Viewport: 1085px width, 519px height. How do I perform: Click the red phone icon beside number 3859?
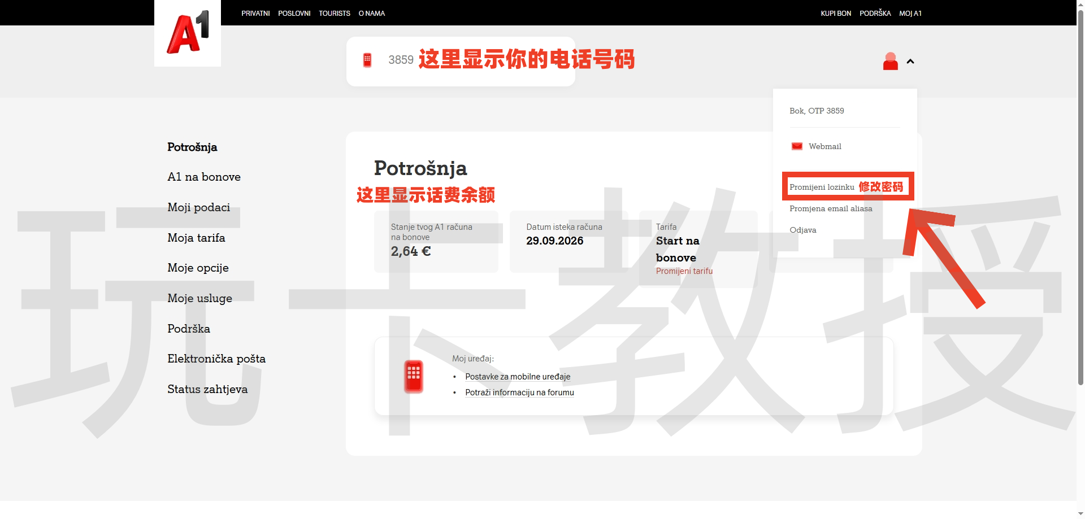click(368, 59)
